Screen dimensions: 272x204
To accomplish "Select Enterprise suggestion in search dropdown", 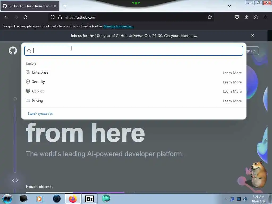I will (x=134, y=73).
